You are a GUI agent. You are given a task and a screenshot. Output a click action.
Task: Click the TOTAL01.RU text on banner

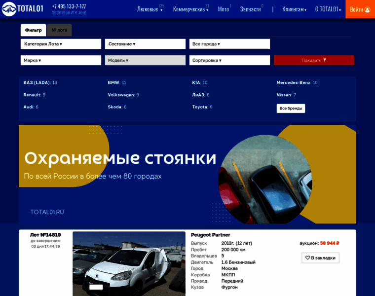click(47, 212)
